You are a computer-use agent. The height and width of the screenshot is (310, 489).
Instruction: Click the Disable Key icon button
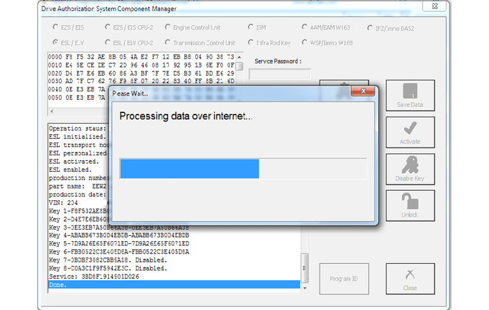[409, 169]
